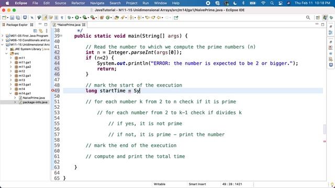Open the Package Explorer view menu

(47, 31)
